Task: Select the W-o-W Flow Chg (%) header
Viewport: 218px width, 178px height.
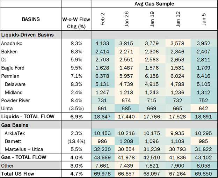Action: tap(76, 23)
